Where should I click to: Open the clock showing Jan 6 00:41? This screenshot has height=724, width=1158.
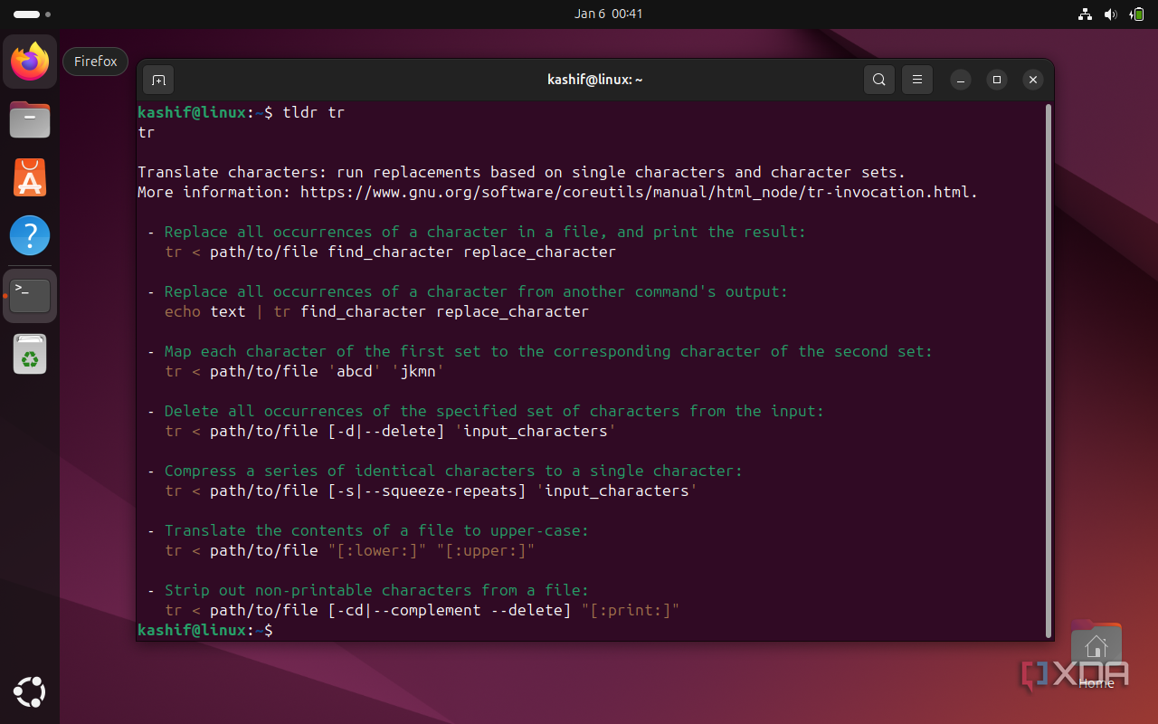(608, 14)
